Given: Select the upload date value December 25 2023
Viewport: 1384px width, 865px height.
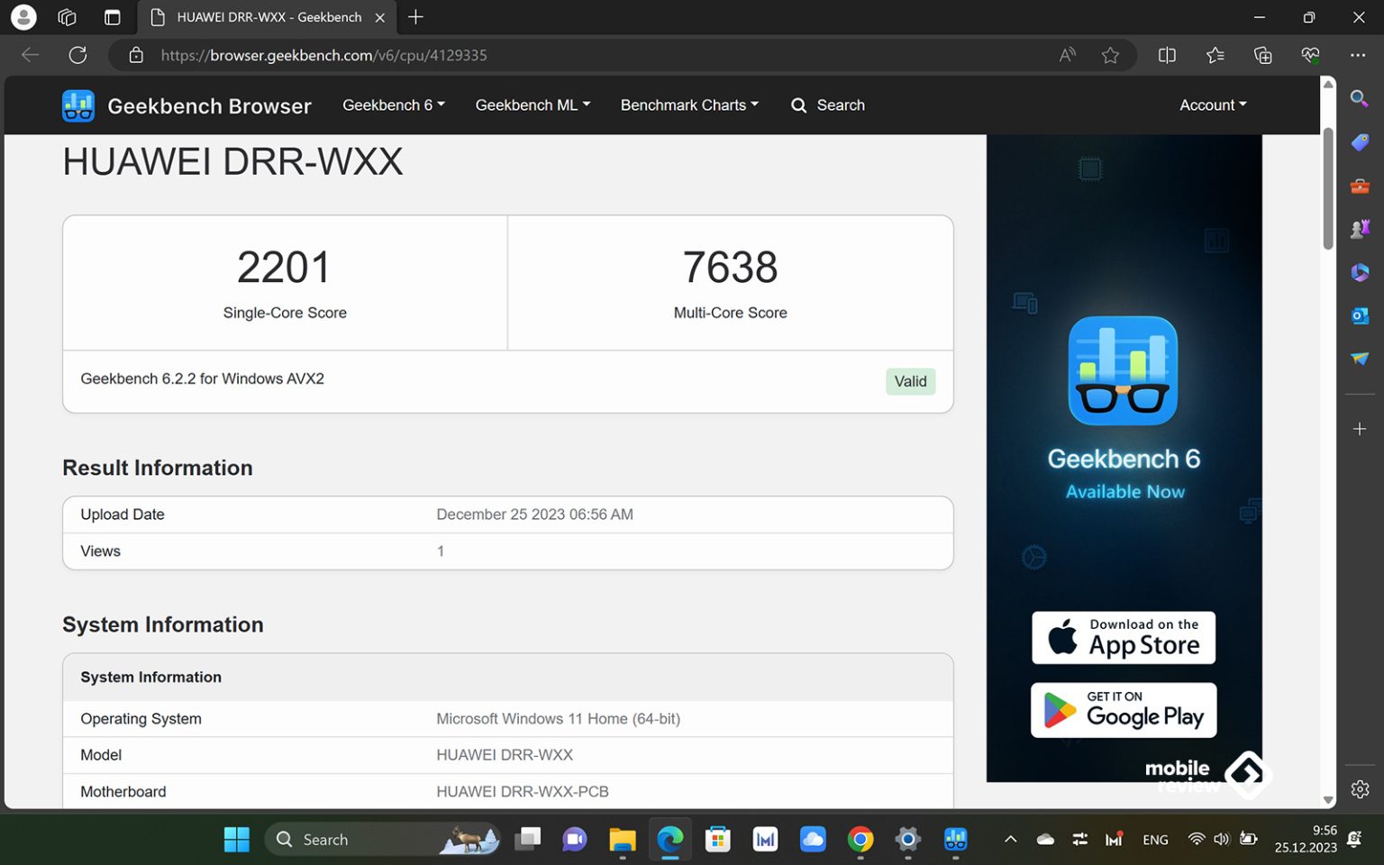Looking at the screenshot, I should 534,514.
